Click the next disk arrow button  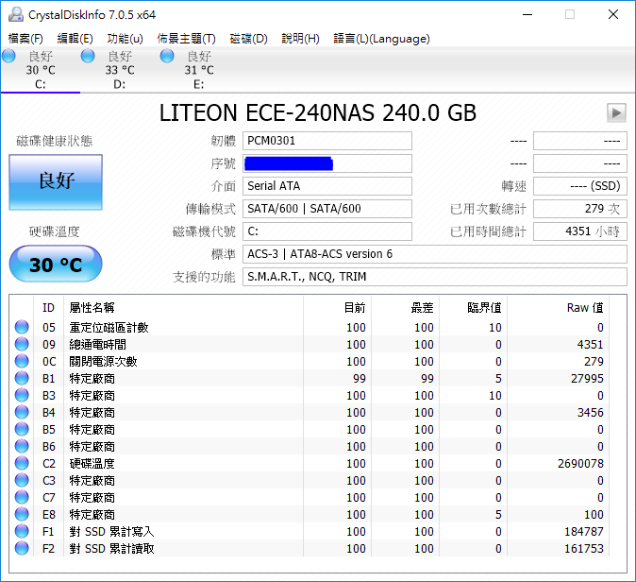coord(616,112)
